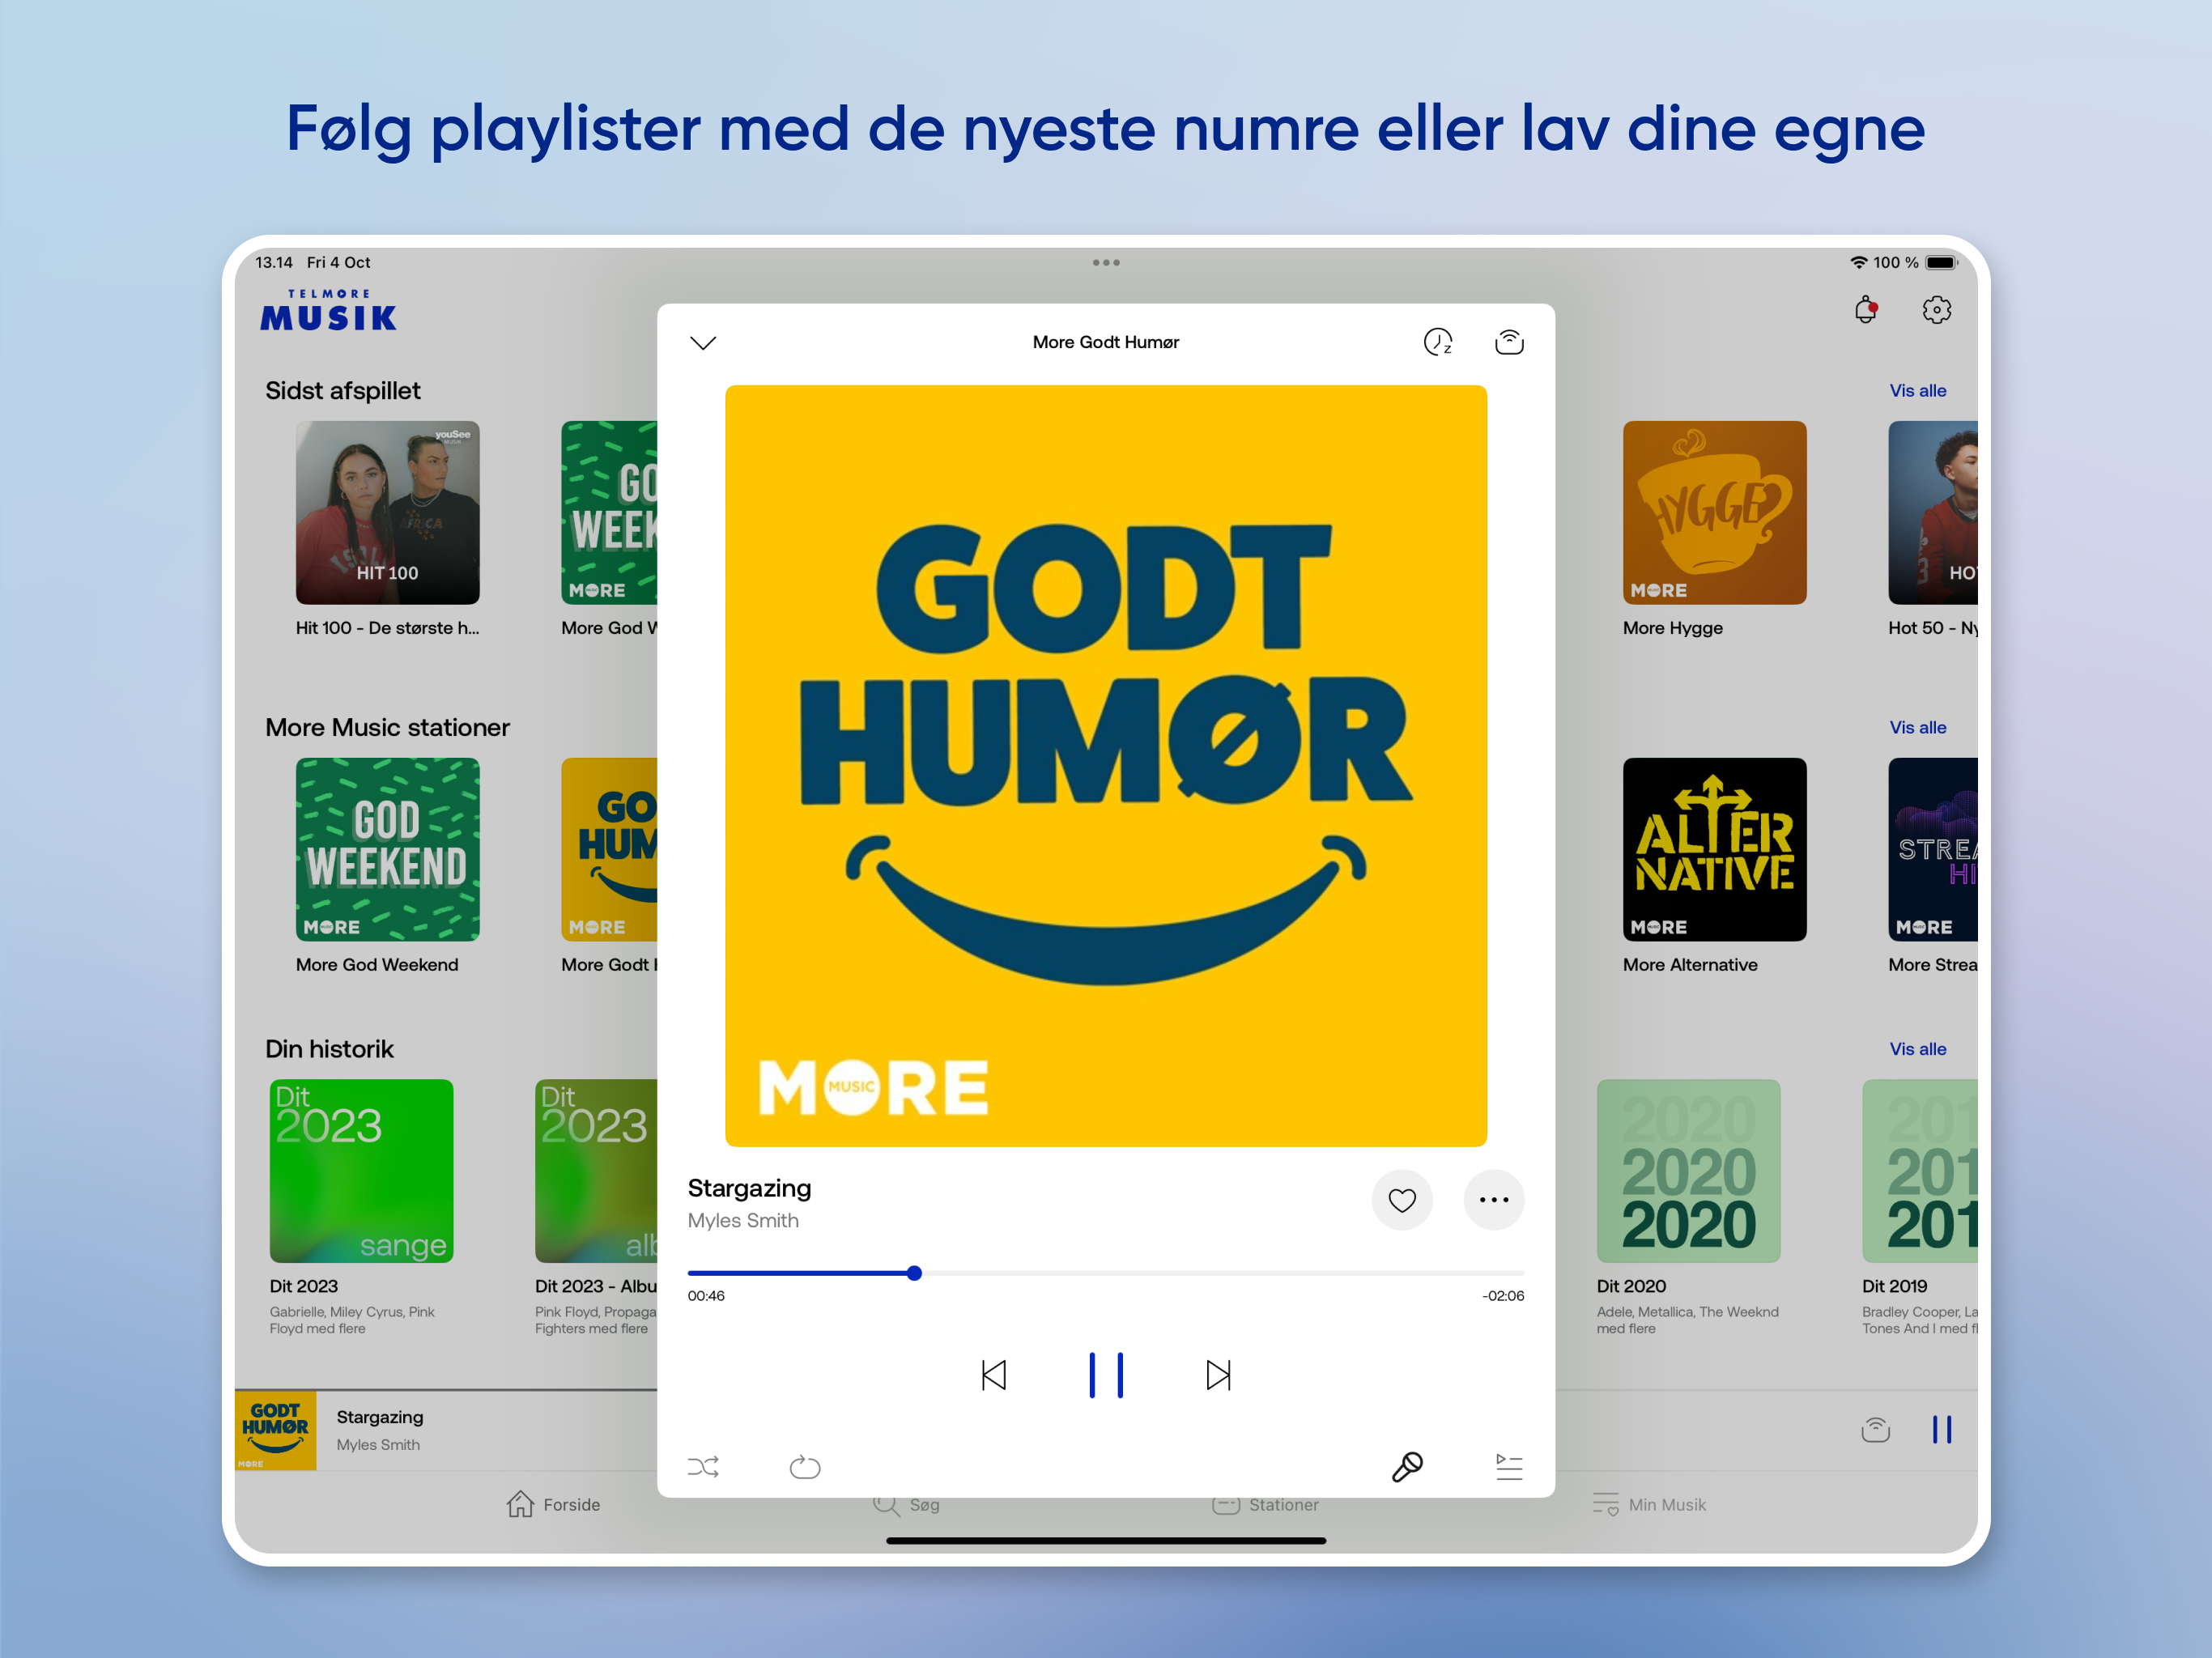This screenshot has width=2212, height=1658.
Task: Open the Hot 50 playlist cover
Action: tap(1932, 512)
